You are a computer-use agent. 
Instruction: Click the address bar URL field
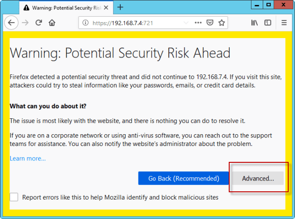[x=136, y=23]
